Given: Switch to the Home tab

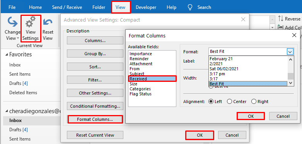Looking at the screenshot, I should point(36,7).
